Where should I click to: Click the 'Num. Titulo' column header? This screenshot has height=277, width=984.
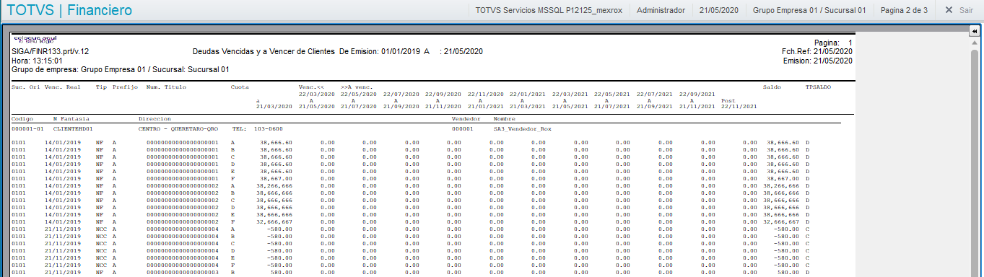point(166,87)
